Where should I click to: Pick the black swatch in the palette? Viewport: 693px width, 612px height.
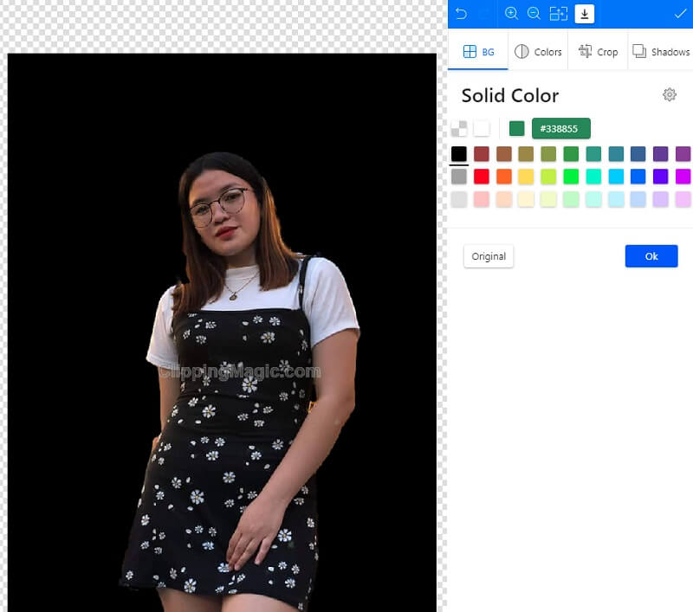459,154
